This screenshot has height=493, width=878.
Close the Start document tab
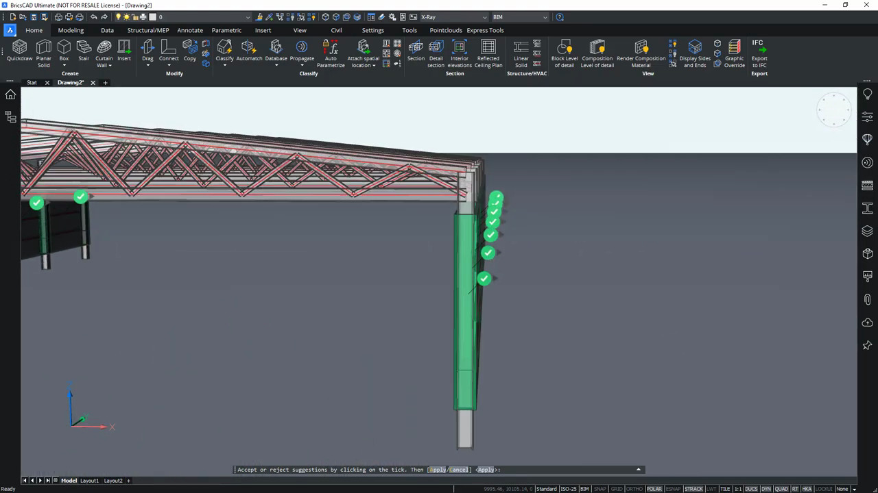coord(47,83)
